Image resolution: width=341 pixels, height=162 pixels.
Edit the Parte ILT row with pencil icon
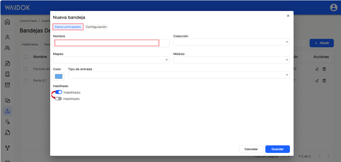point(317,81)
